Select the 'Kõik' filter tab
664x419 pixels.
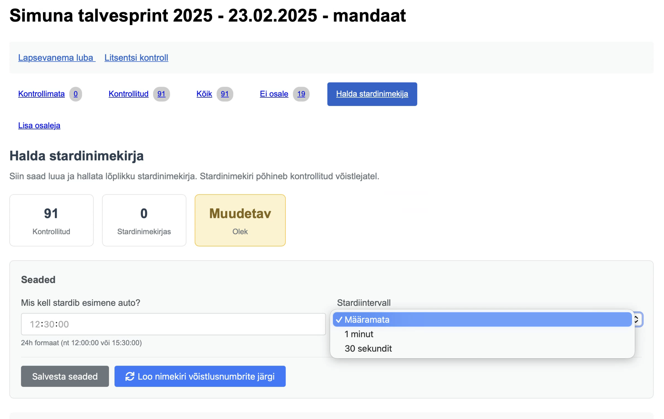tap(204, 94)
